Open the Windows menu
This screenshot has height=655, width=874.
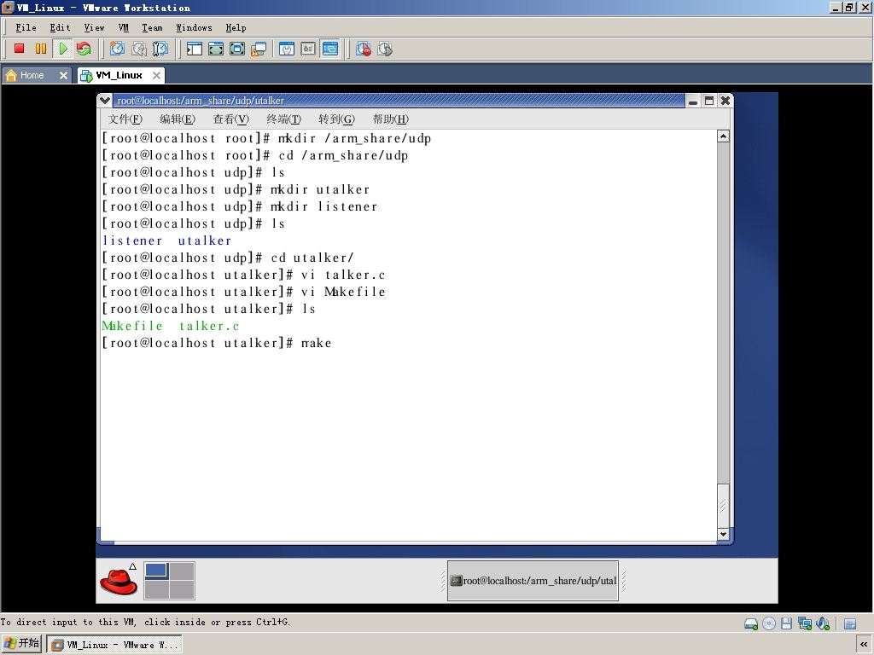pos(194,27)
